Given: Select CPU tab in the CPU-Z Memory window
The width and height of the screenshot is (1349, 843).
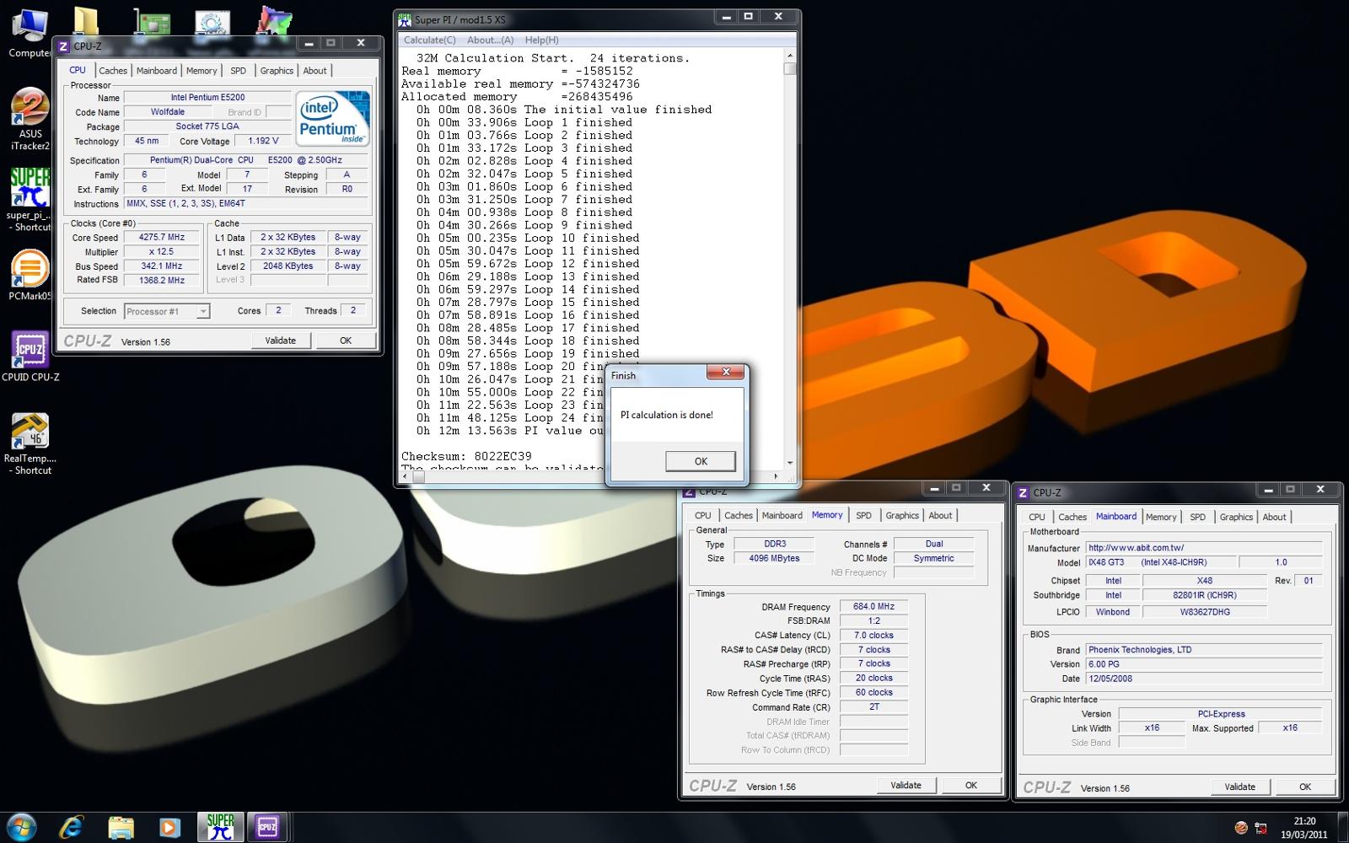Looking at the screenshot, I should click(703, 515).
